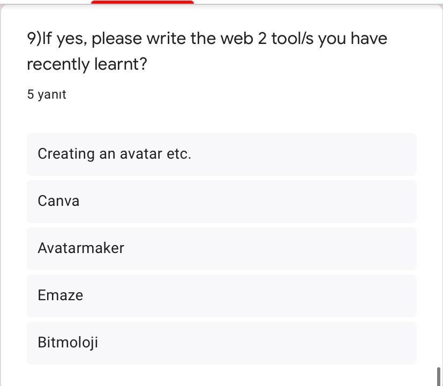Click the right margin beside the 'Emaze' card
443x386 pixels.
[429, 295]
